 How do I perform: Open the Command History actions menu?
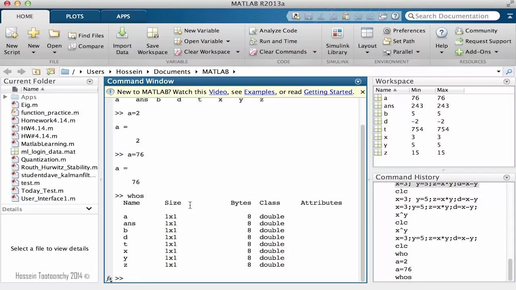coord(507,177)
